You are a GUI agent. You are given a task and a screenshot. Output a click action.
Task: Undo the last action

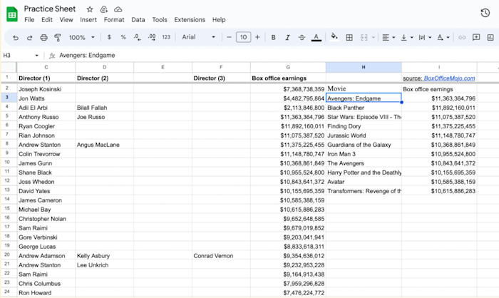coord(15,38)
